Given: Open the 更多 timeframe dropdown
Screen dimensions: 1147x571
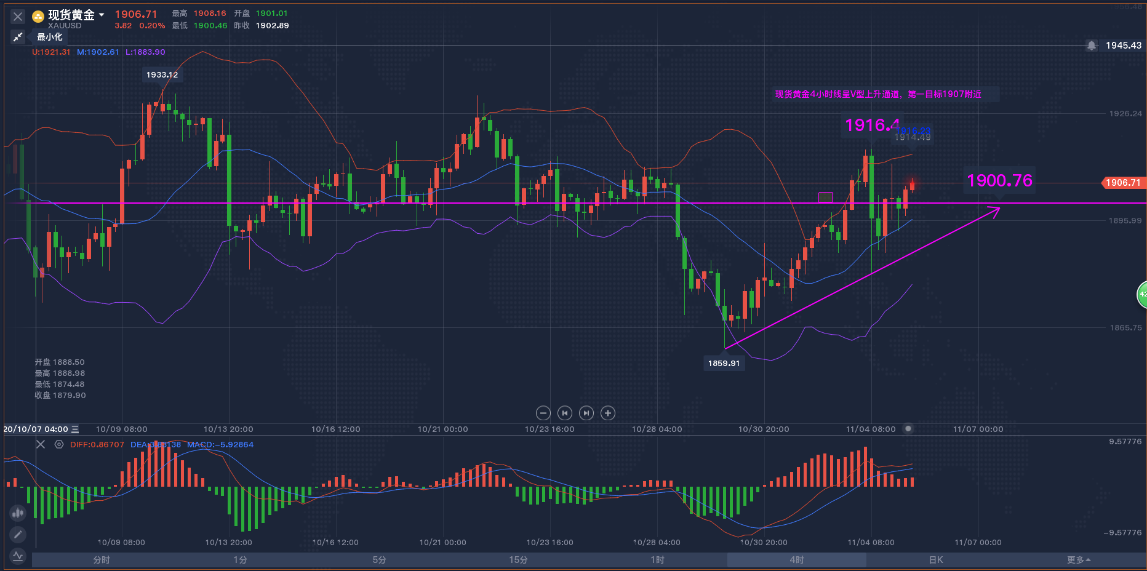Looking at the screenshot, I should (x=1078, y=560).
